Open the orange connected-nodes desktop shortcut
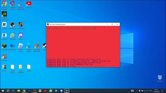 click(37, 48)
